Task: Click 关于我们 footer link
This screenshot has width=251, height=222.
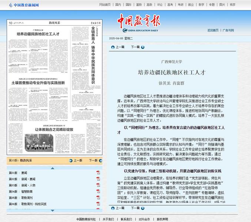Action: pyautogui.click(x=108, y=219)
